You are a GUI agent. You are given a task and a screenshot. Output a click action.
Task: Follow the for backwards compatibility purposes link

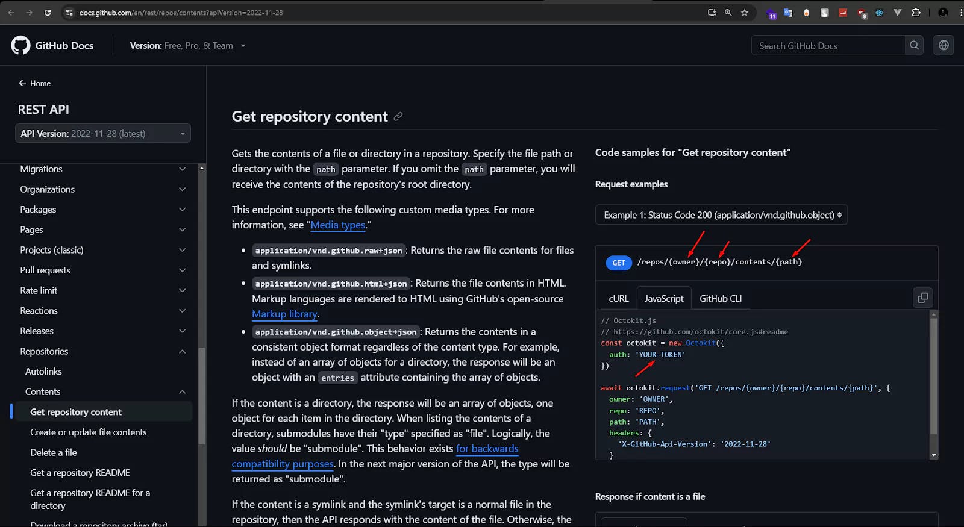click(x=487, y=449)
